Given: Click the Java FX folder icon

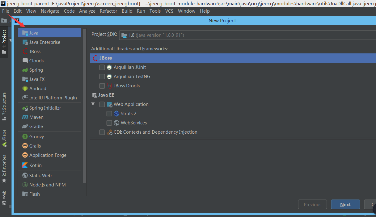Looking at the screenshot, I should tap(25, 79).
